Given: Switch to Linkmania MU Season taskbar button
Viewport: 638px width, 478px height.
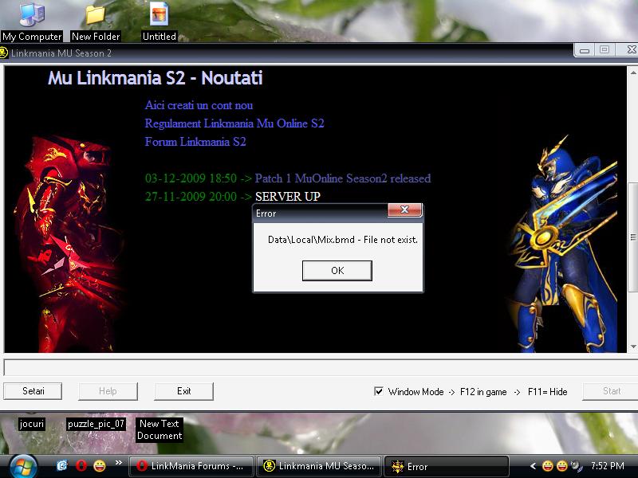Looking at the screenshot, I should click(x=319, y=466).
